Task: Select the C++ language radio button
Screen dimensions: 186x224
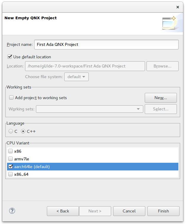Action: tap(23, 131)
